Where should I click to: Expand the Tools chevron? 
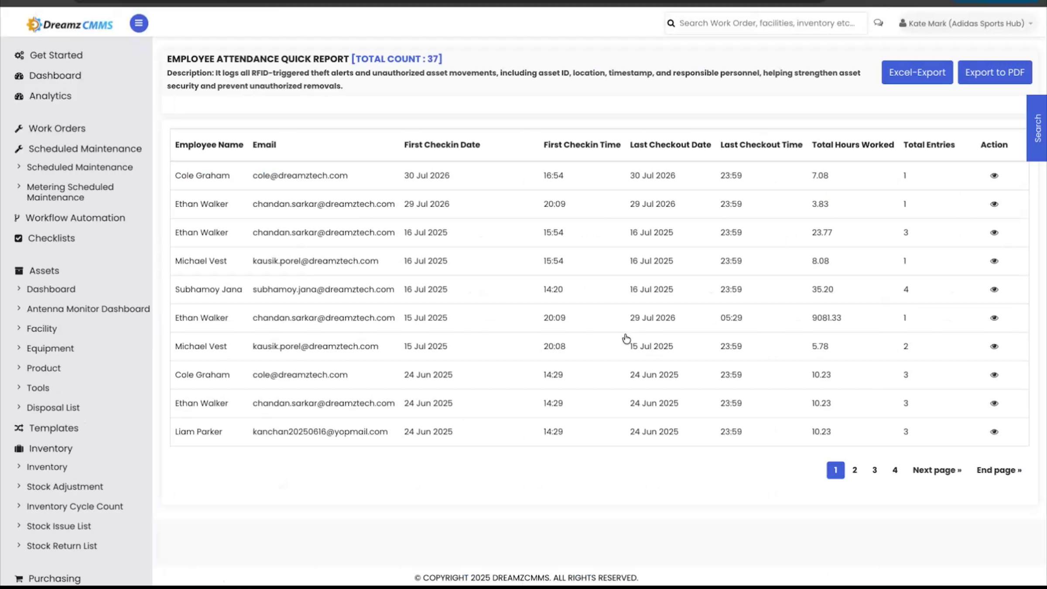[x=19, y=387]
